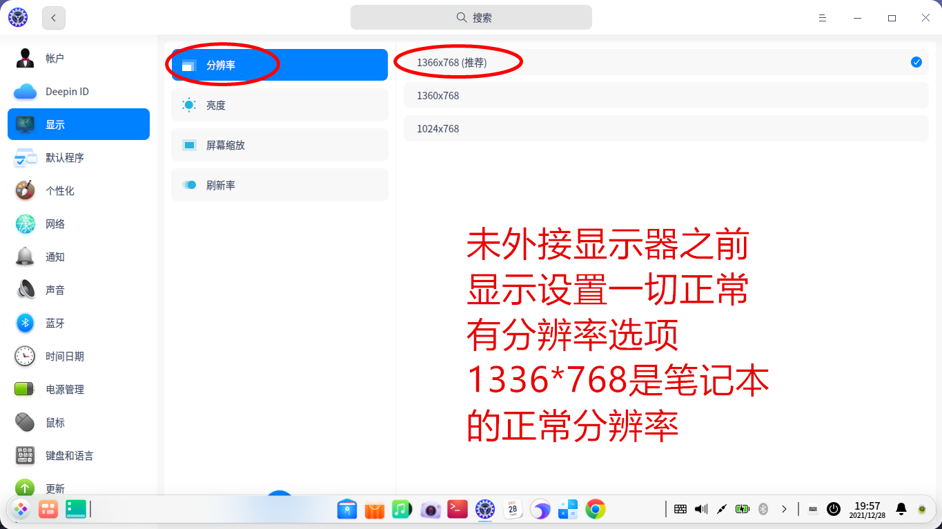Click the 19:57 clock in the dock
Screen dimensions: 942x529
coord(867,510)
